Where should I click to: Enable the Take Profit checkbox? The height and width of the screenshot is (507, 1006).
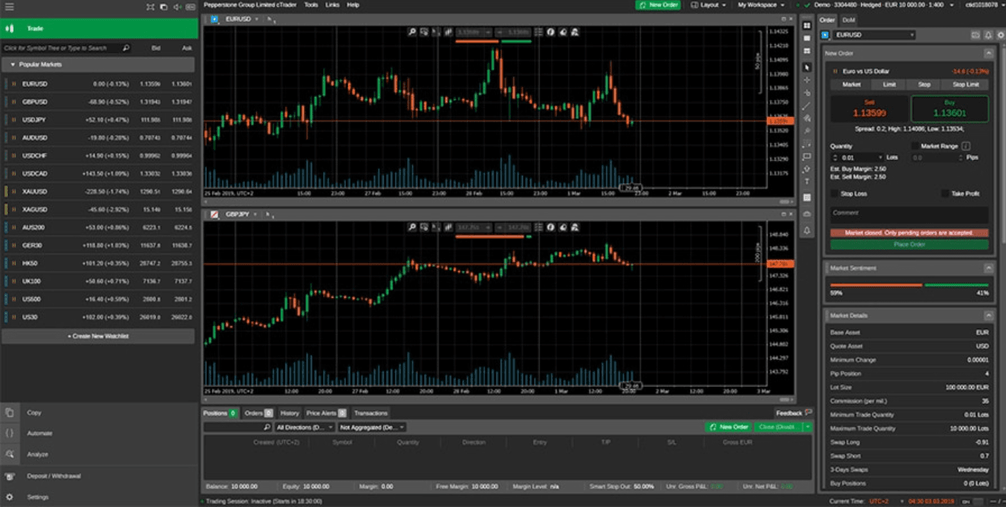pyautogui.click(x=945, y=194)
